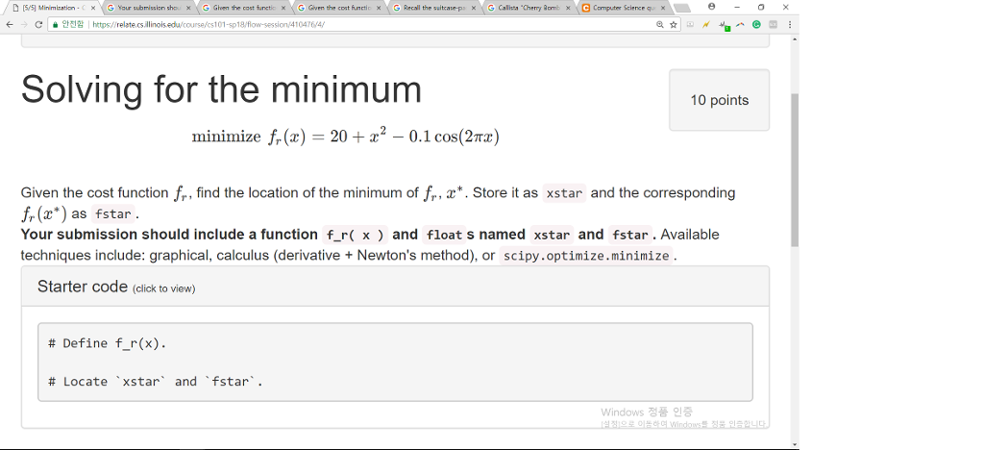This screenshot has width=984, height=450.
Task: Close the 'Your submission shou' tab
Action: pos(188,8)
